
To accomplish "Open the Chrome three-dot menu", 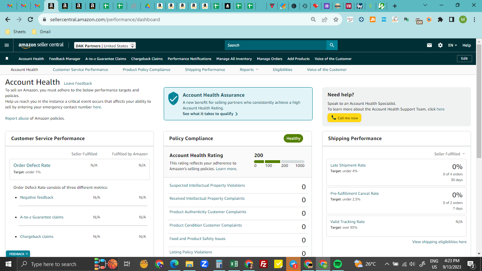I will [x=474, y=19].
